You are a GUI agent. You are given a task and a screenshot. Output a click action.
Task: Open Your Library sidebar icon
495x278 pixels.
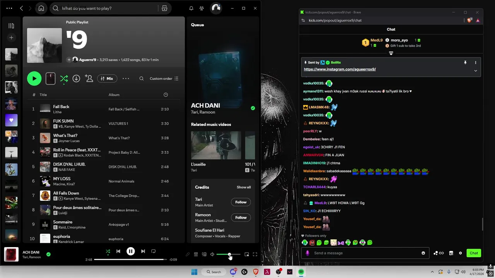tap(11, 26)
